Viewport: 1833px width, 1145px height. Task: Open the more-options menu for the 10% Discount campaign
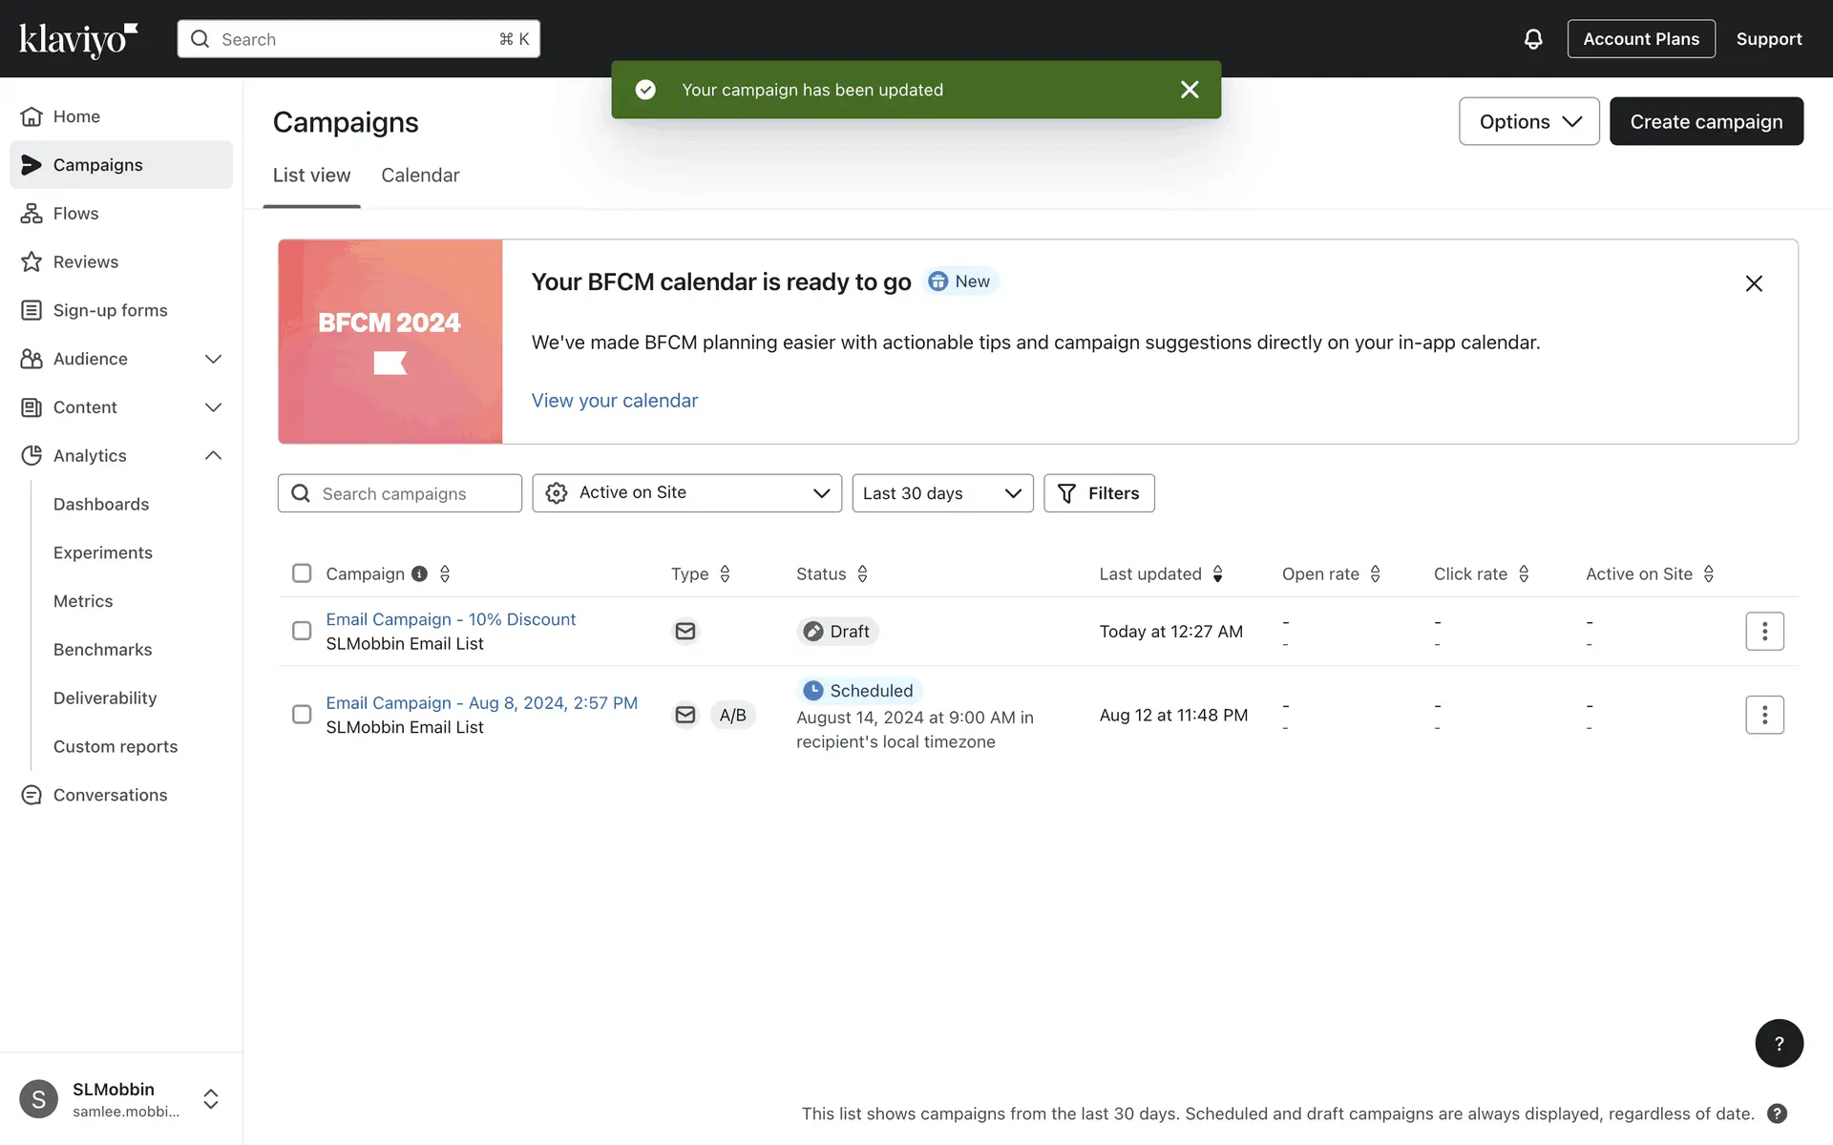[1763, 632]
